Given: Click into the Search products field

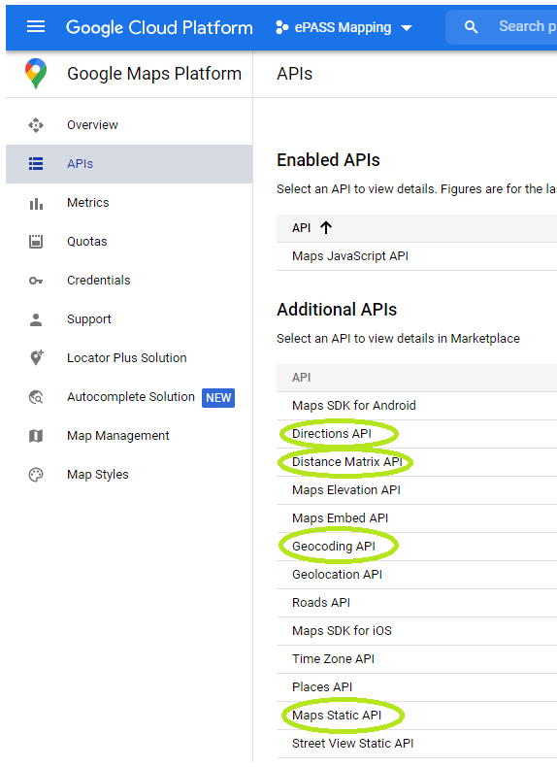Looking at the screenshot, I should click(502, 27).
